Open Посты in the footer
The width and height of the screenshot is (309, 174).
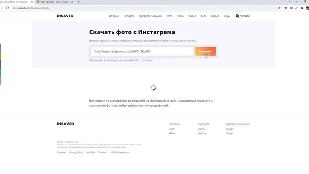pyautogui.click(x=201, y=129)
